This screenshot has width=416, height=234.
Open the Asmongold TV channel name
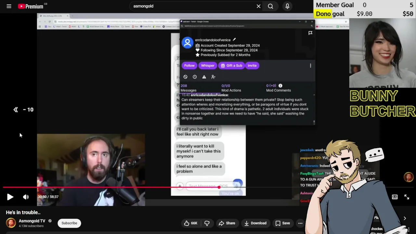32,221
